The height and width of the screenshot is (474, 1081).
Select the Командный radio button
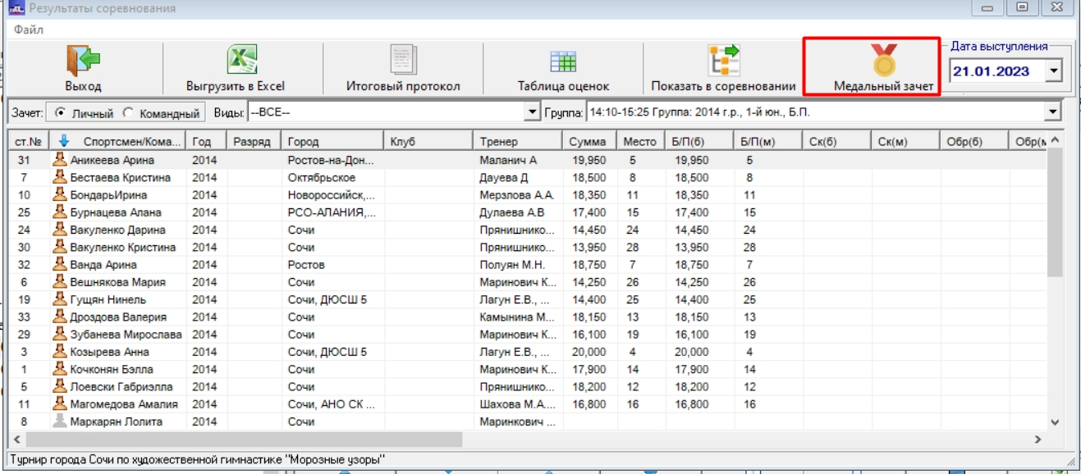point(128,113)
